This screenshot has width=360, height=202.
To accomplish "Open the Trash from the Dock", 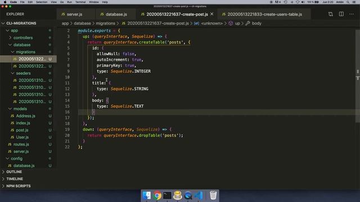I will pyautogui.click(x=213, y=195).
